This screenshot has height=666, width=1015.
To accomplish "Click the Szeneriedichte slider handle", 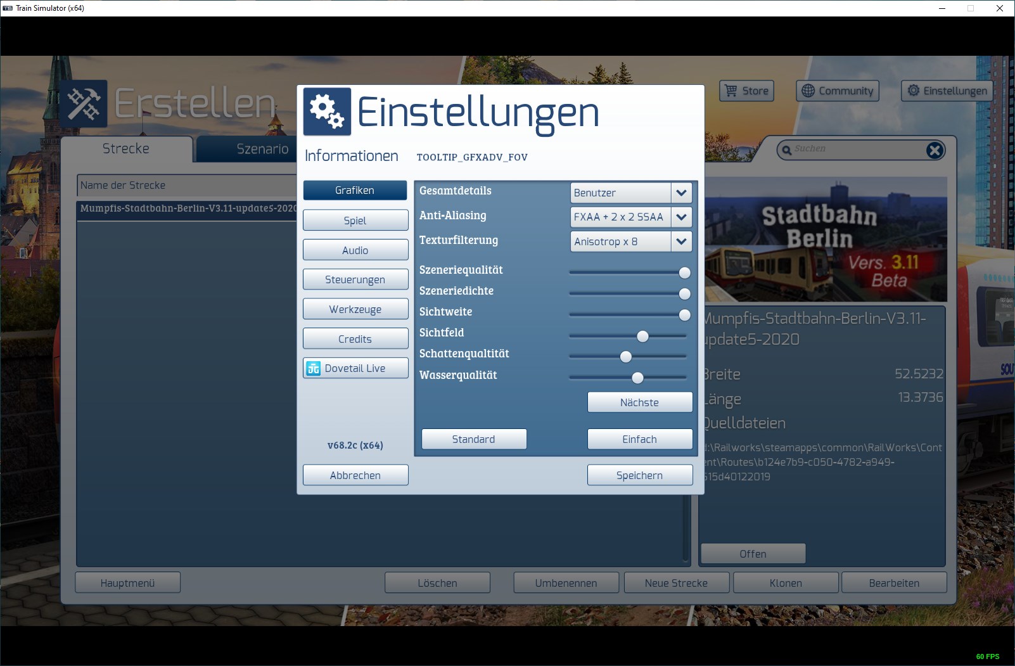I will click(x=684, y=294).
